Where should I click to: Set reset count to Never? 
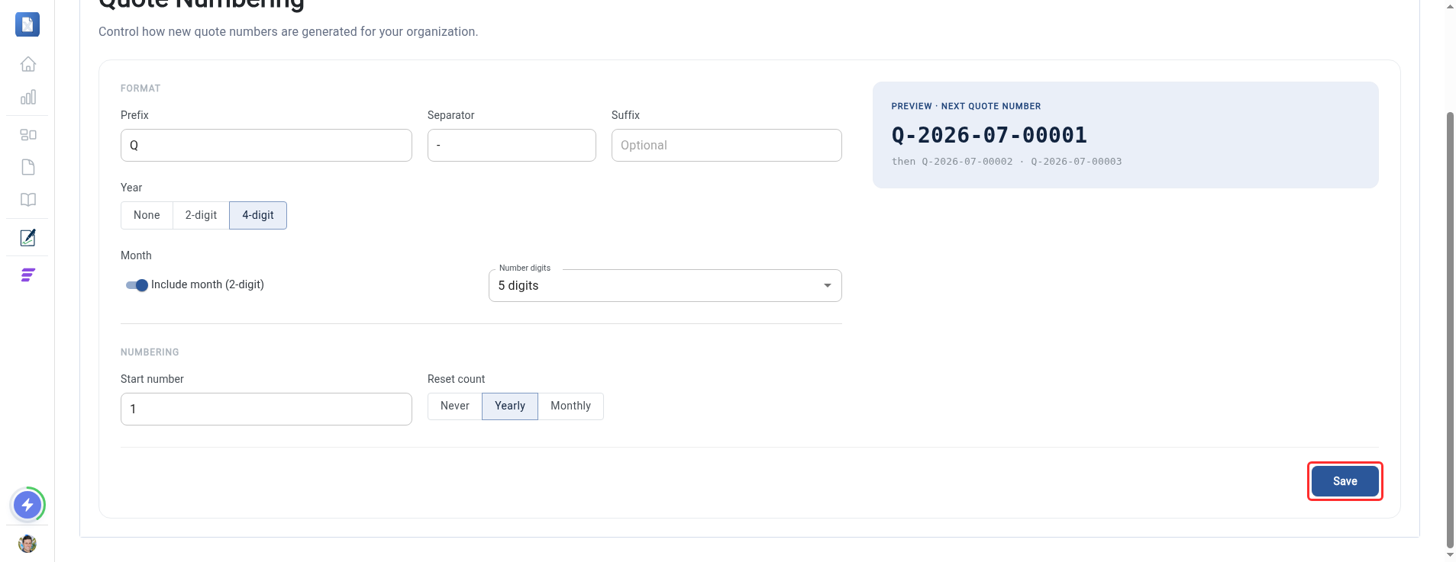point(454,406)
